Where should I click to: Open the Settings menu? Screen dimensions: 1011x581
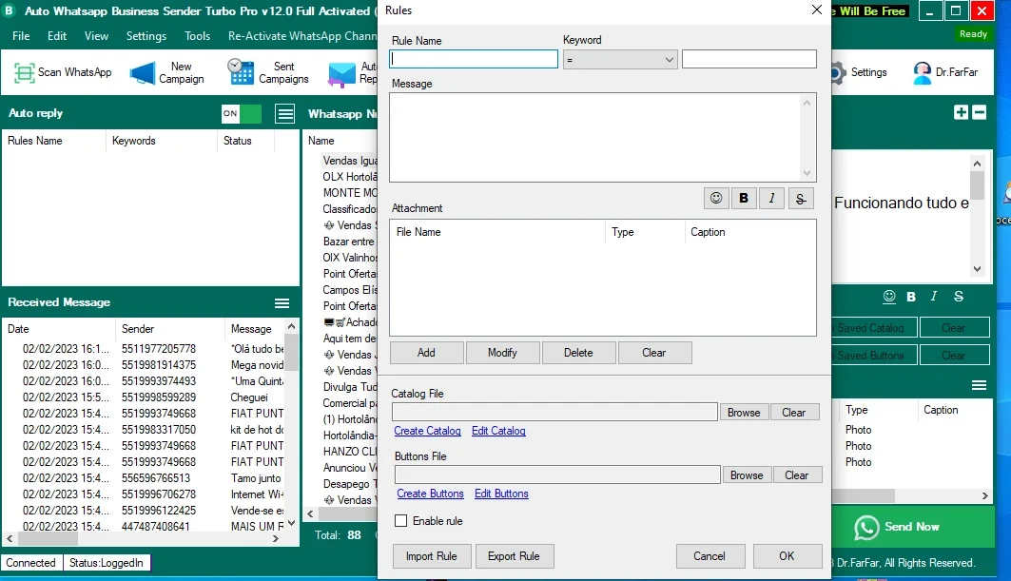[146, 36]
